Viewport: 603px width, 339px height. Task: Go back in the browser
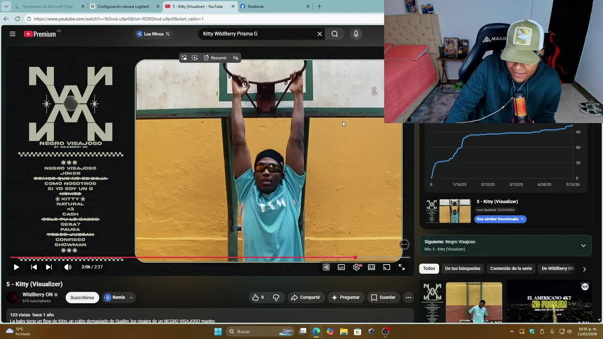coord(6,19)
